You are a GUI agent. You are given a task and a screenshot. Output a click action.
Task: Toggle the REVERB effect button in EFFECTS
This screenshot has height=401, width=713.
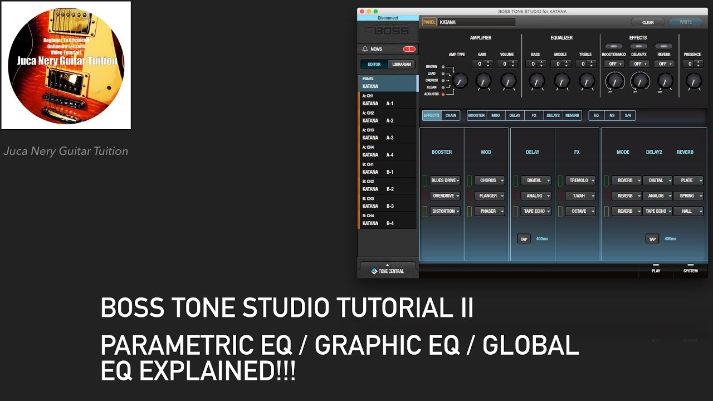pos(663,46)
